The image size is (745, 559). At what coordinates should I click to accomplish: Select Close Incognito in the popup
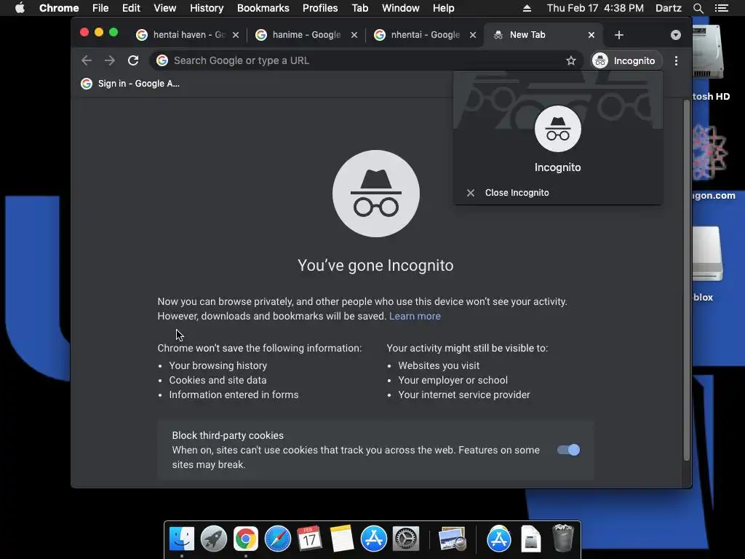558,192
